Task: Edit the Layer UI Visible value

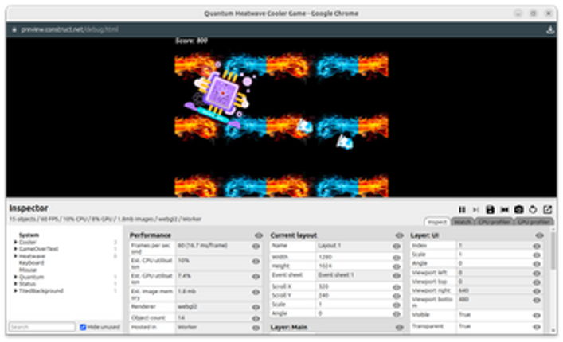Action: pos(494,315)
